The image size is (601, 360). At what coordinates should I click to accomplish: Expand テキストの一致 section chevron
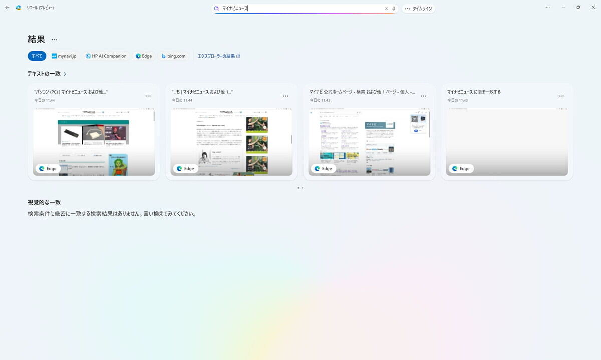pyautogui.click(x=65, y=74)
